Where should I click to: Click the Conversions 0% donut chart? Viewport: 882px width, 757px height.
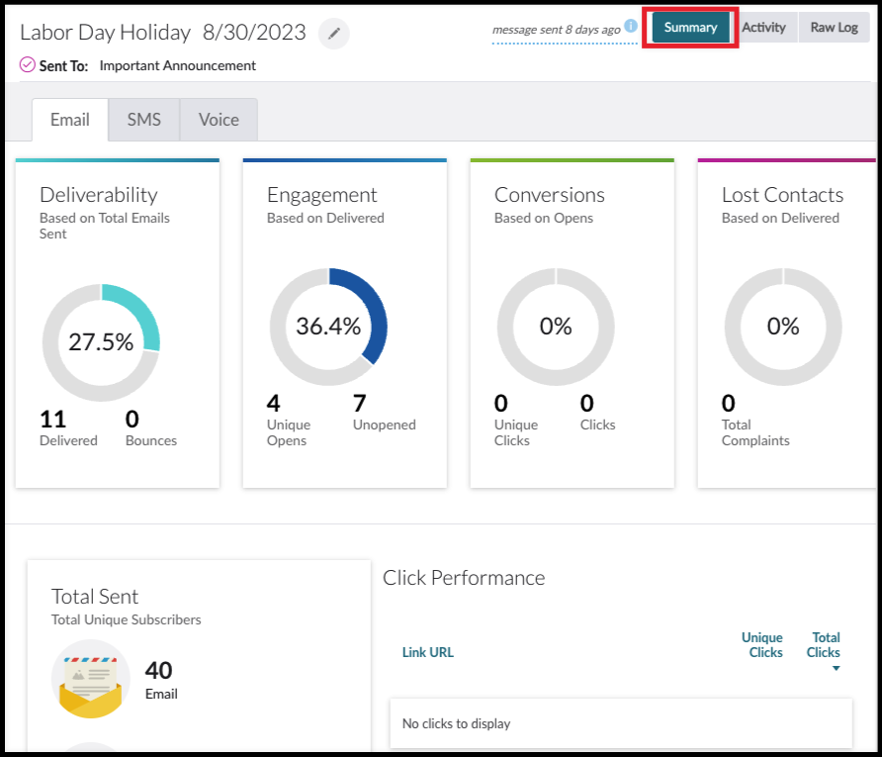point(556,327)
